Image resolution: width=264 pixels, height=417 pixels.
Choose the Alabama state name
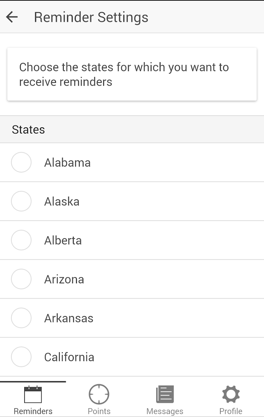(x=67, y=163)
